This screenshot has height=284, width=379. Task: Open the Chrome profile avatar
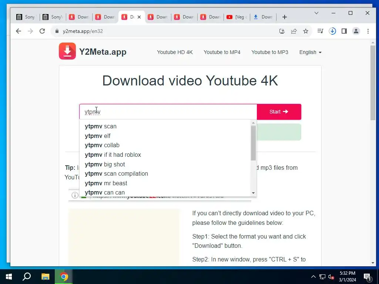(356, 31)
